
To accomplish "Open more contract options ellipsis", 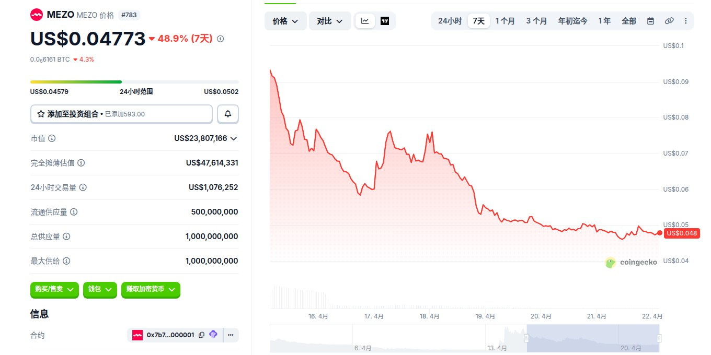I will point(231,335).
